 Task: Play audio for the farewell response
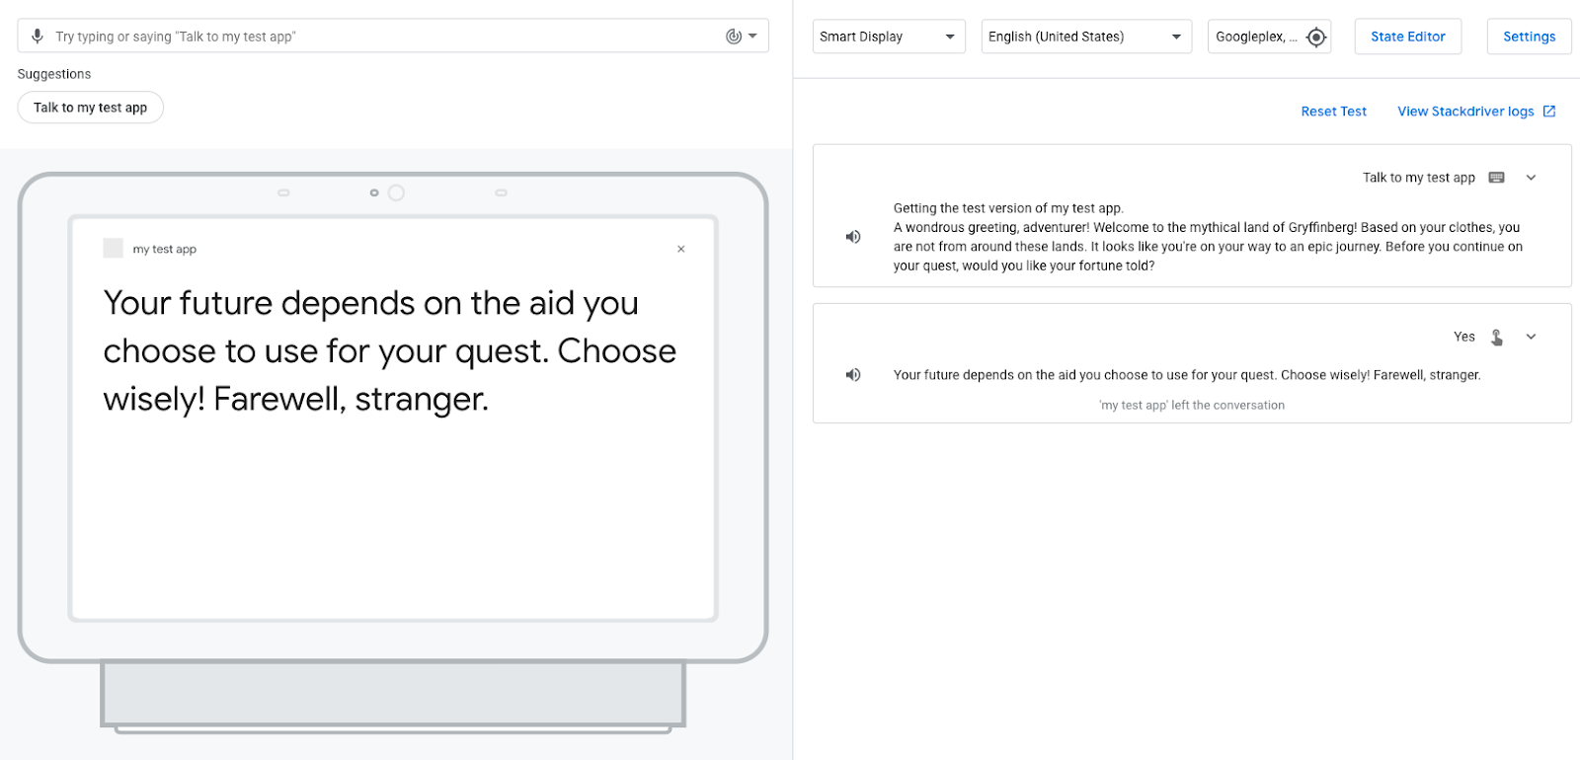[x=853, y=375]
